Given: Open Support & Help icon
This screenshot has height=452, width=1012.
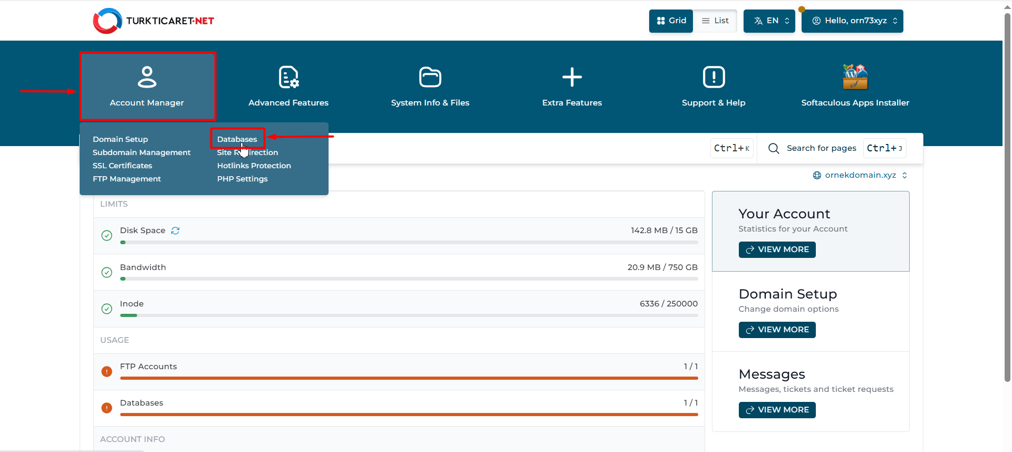Looking at the screenshot, I should [714, 77].
